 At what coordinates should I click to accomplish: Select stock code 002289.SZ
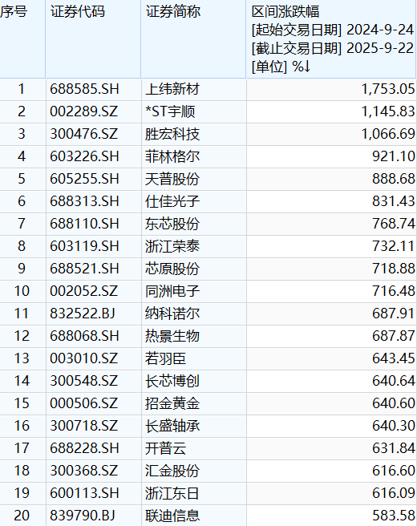coord(84,111)
